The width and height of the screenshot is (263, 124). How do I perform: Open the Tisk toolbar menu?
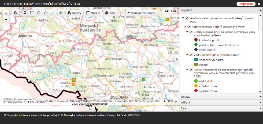click(x=110, y=13)
